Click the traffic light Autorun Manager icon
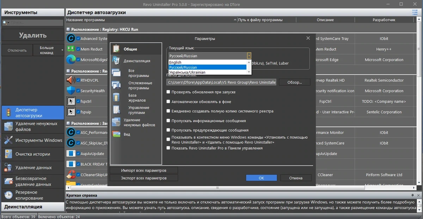 tap(8, 112)
